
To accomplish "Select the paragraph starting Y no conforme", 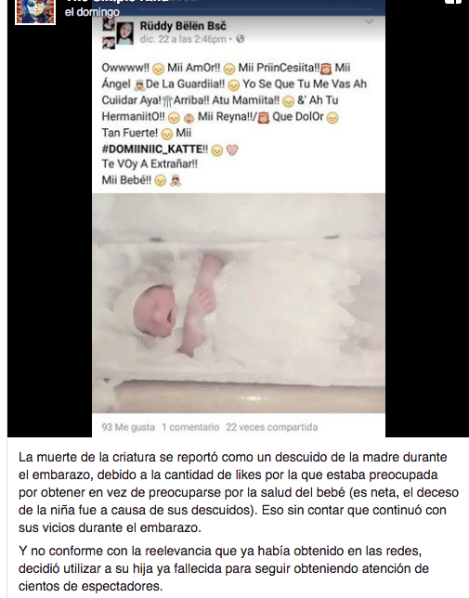I will [x=224, y=568].
